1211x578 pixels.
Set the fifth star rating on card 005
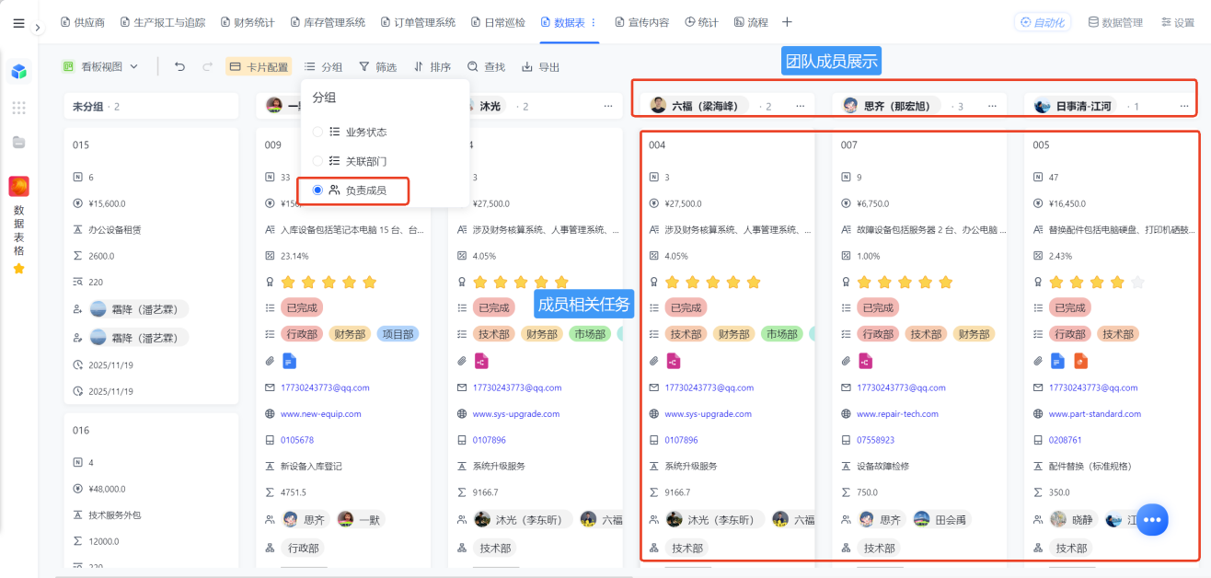[x=1137, y=283]
